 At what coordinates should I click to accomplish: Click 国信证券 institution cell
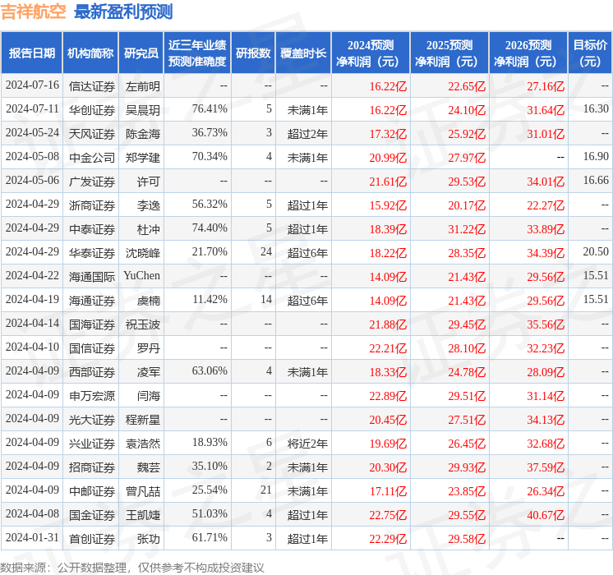point(92,348)
